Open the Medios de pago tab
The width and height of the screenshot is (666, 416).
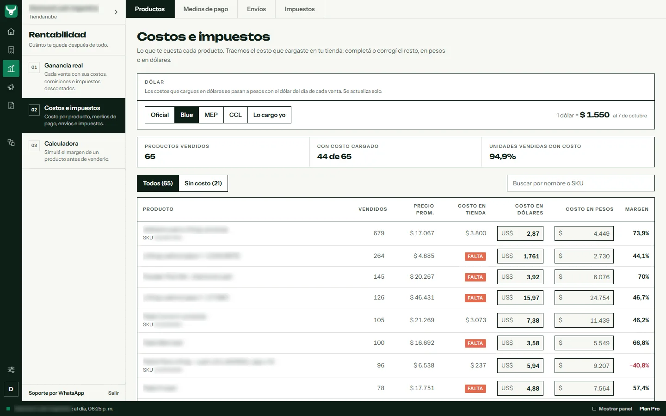tap(206, 9)
